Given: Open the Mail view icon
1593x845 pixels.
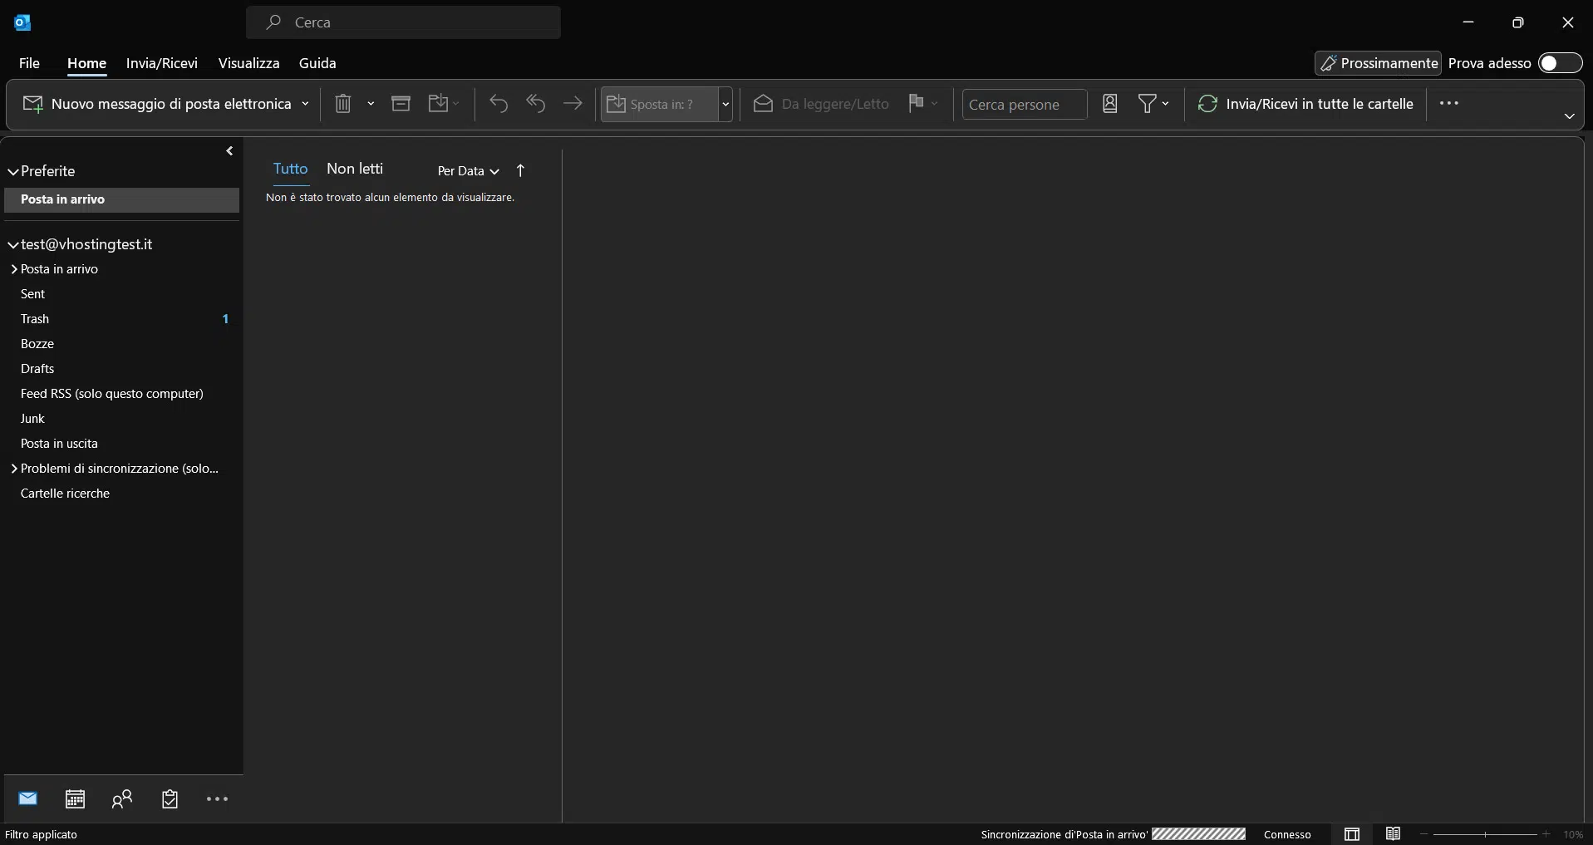Looking at the screenshot, I should point(28,798).
